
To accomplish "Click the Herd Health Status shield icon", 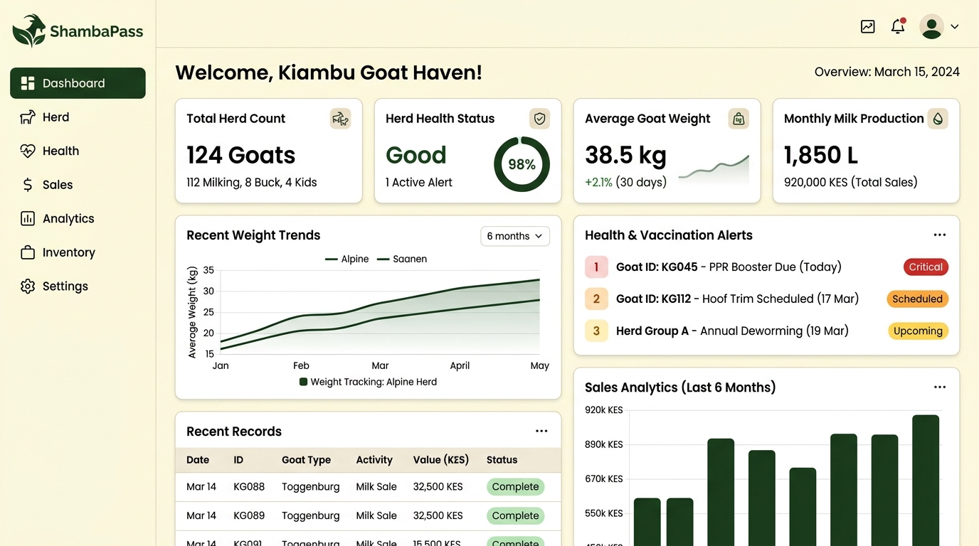I will pos(540,119).
